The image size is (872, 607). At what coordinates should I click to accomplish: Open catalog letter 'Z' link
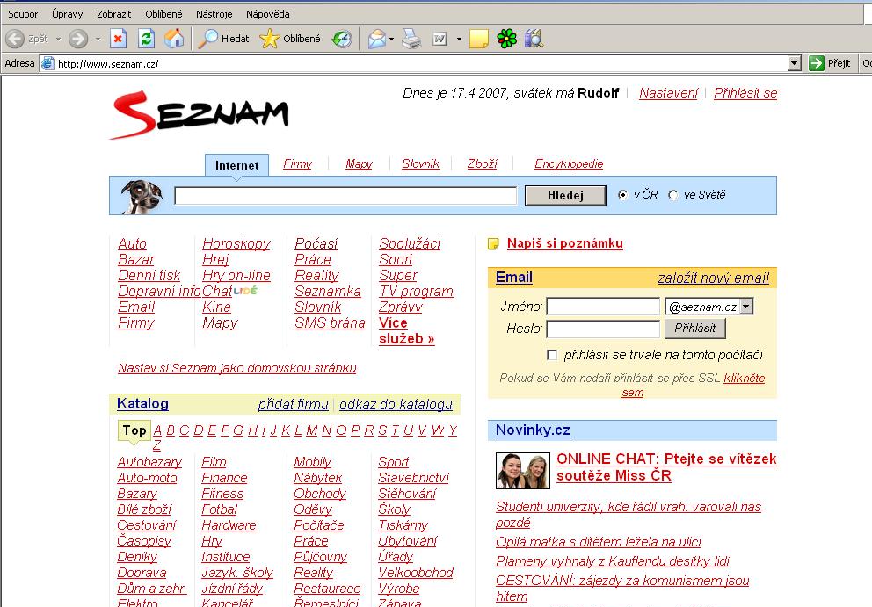tap(156, 445)
